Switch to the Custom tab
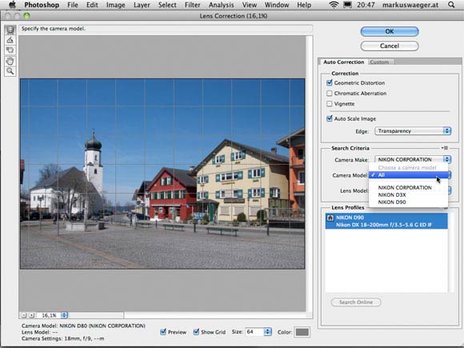Screen dimensions: 464x348 tap(379, 62)
